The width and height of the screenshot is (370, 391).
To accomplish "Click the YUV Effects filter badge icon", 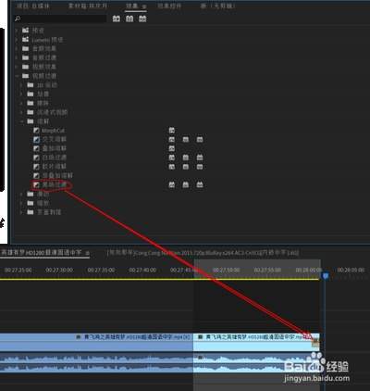I will [142, 19].
